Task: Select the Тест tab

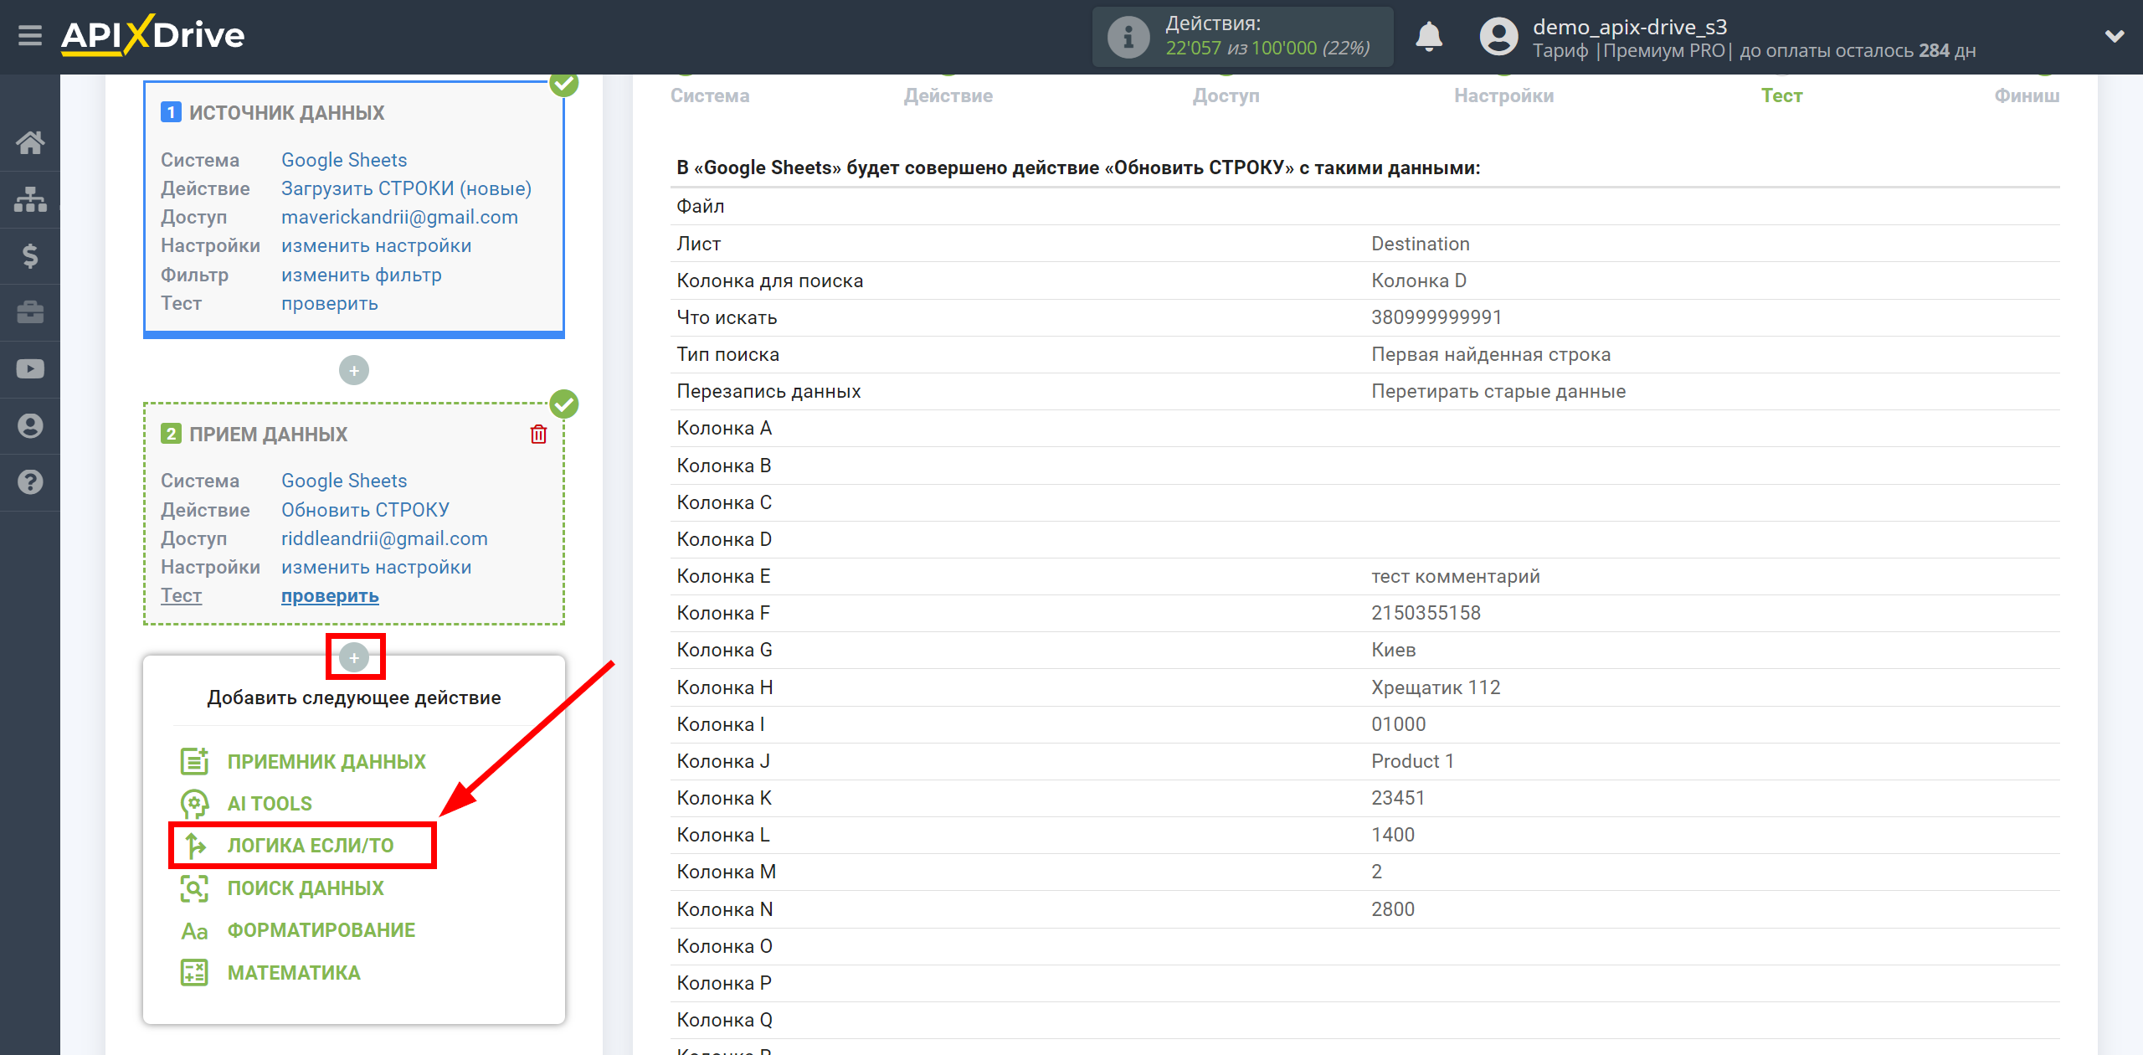Action: pos(1782,95)
